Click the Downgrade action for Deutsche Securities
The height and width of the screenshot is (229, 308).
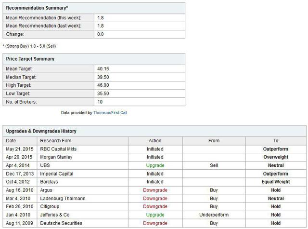pyautogui.click(x=155, y=223)
